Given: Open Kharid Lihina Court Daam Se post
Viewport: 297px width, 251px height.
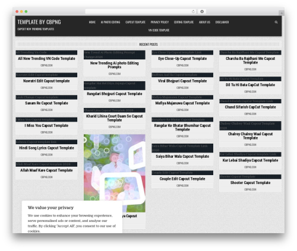Looking at the screenshot, I should tap(115, 118).
